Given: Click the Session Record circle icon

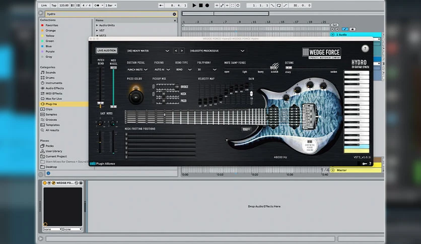Looking at the screenshot, I should pos(238,6).
